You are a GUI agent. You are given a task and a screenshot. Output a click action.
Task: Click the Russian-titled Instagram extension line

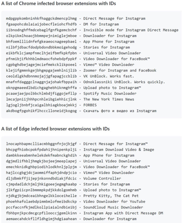(x=81, y=111)
